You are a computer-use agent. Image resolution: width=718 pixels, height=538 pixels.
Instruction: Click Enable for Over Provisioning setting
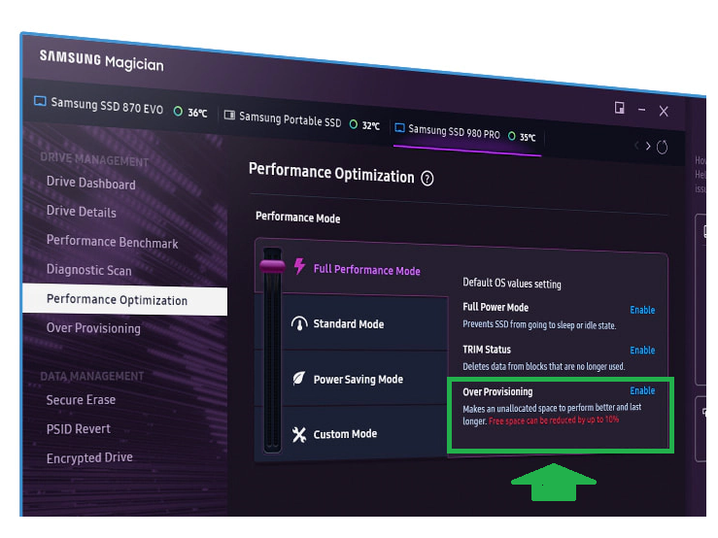[642, 390]
